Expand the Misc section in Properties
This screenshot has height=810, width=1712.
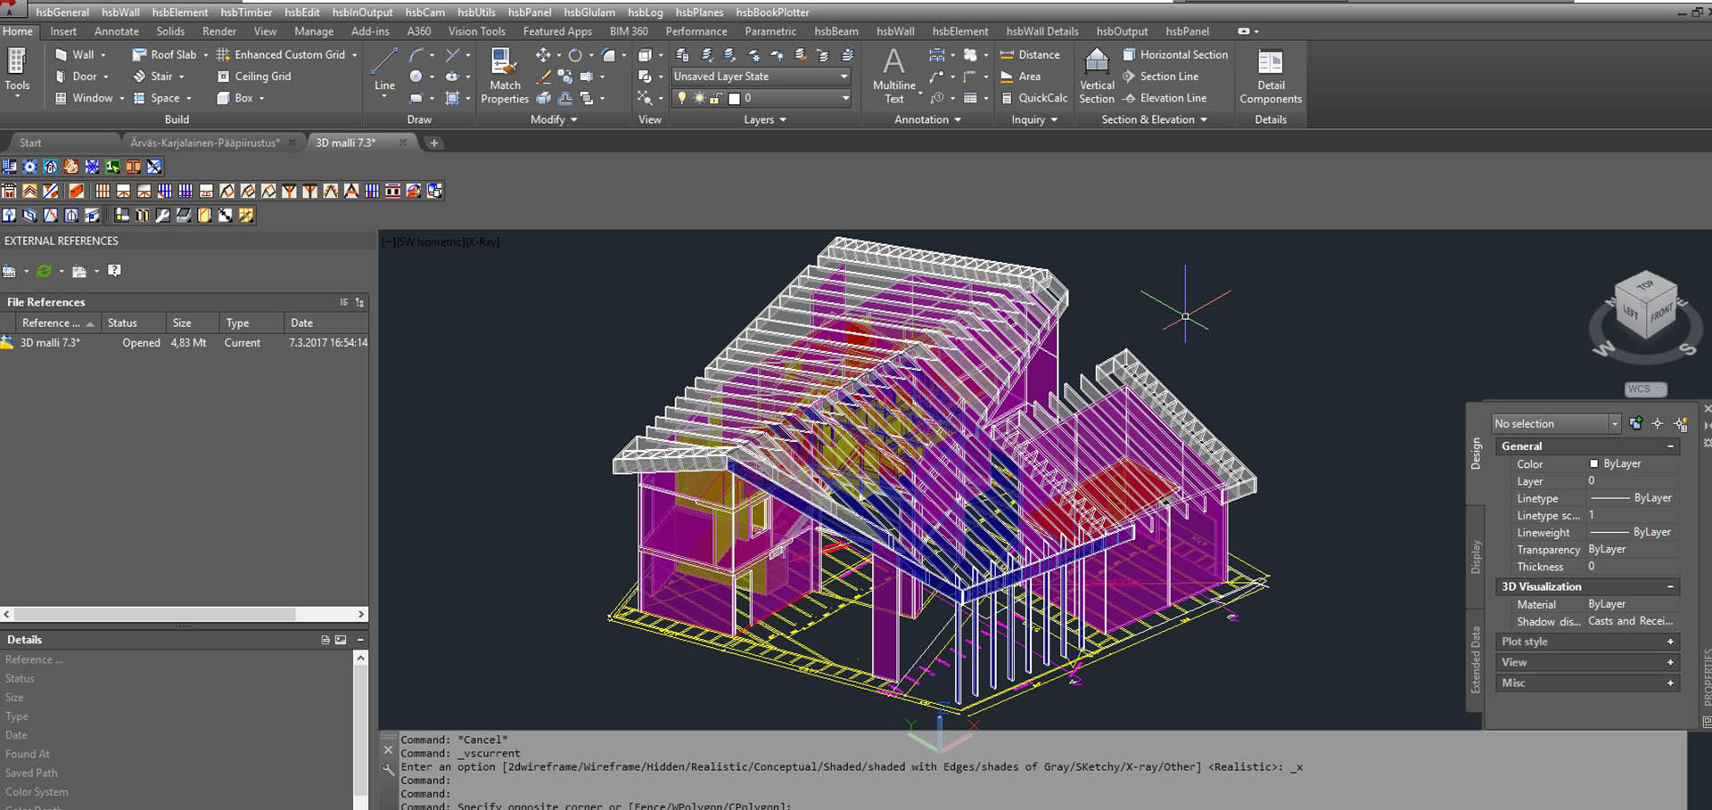pyautogui.click(x=1670, y=683)
